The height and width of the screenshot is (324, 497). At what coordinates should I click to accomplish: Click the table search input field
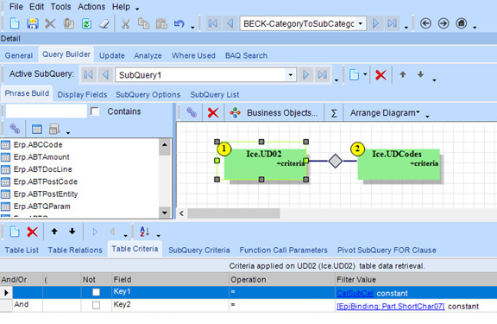pos(47,111)
